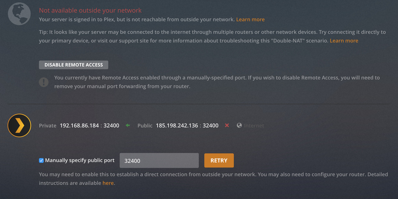Click the DISABLE REMOTE ACCESS button
Viewport: 398px width, 199px height.
[74, 65]
